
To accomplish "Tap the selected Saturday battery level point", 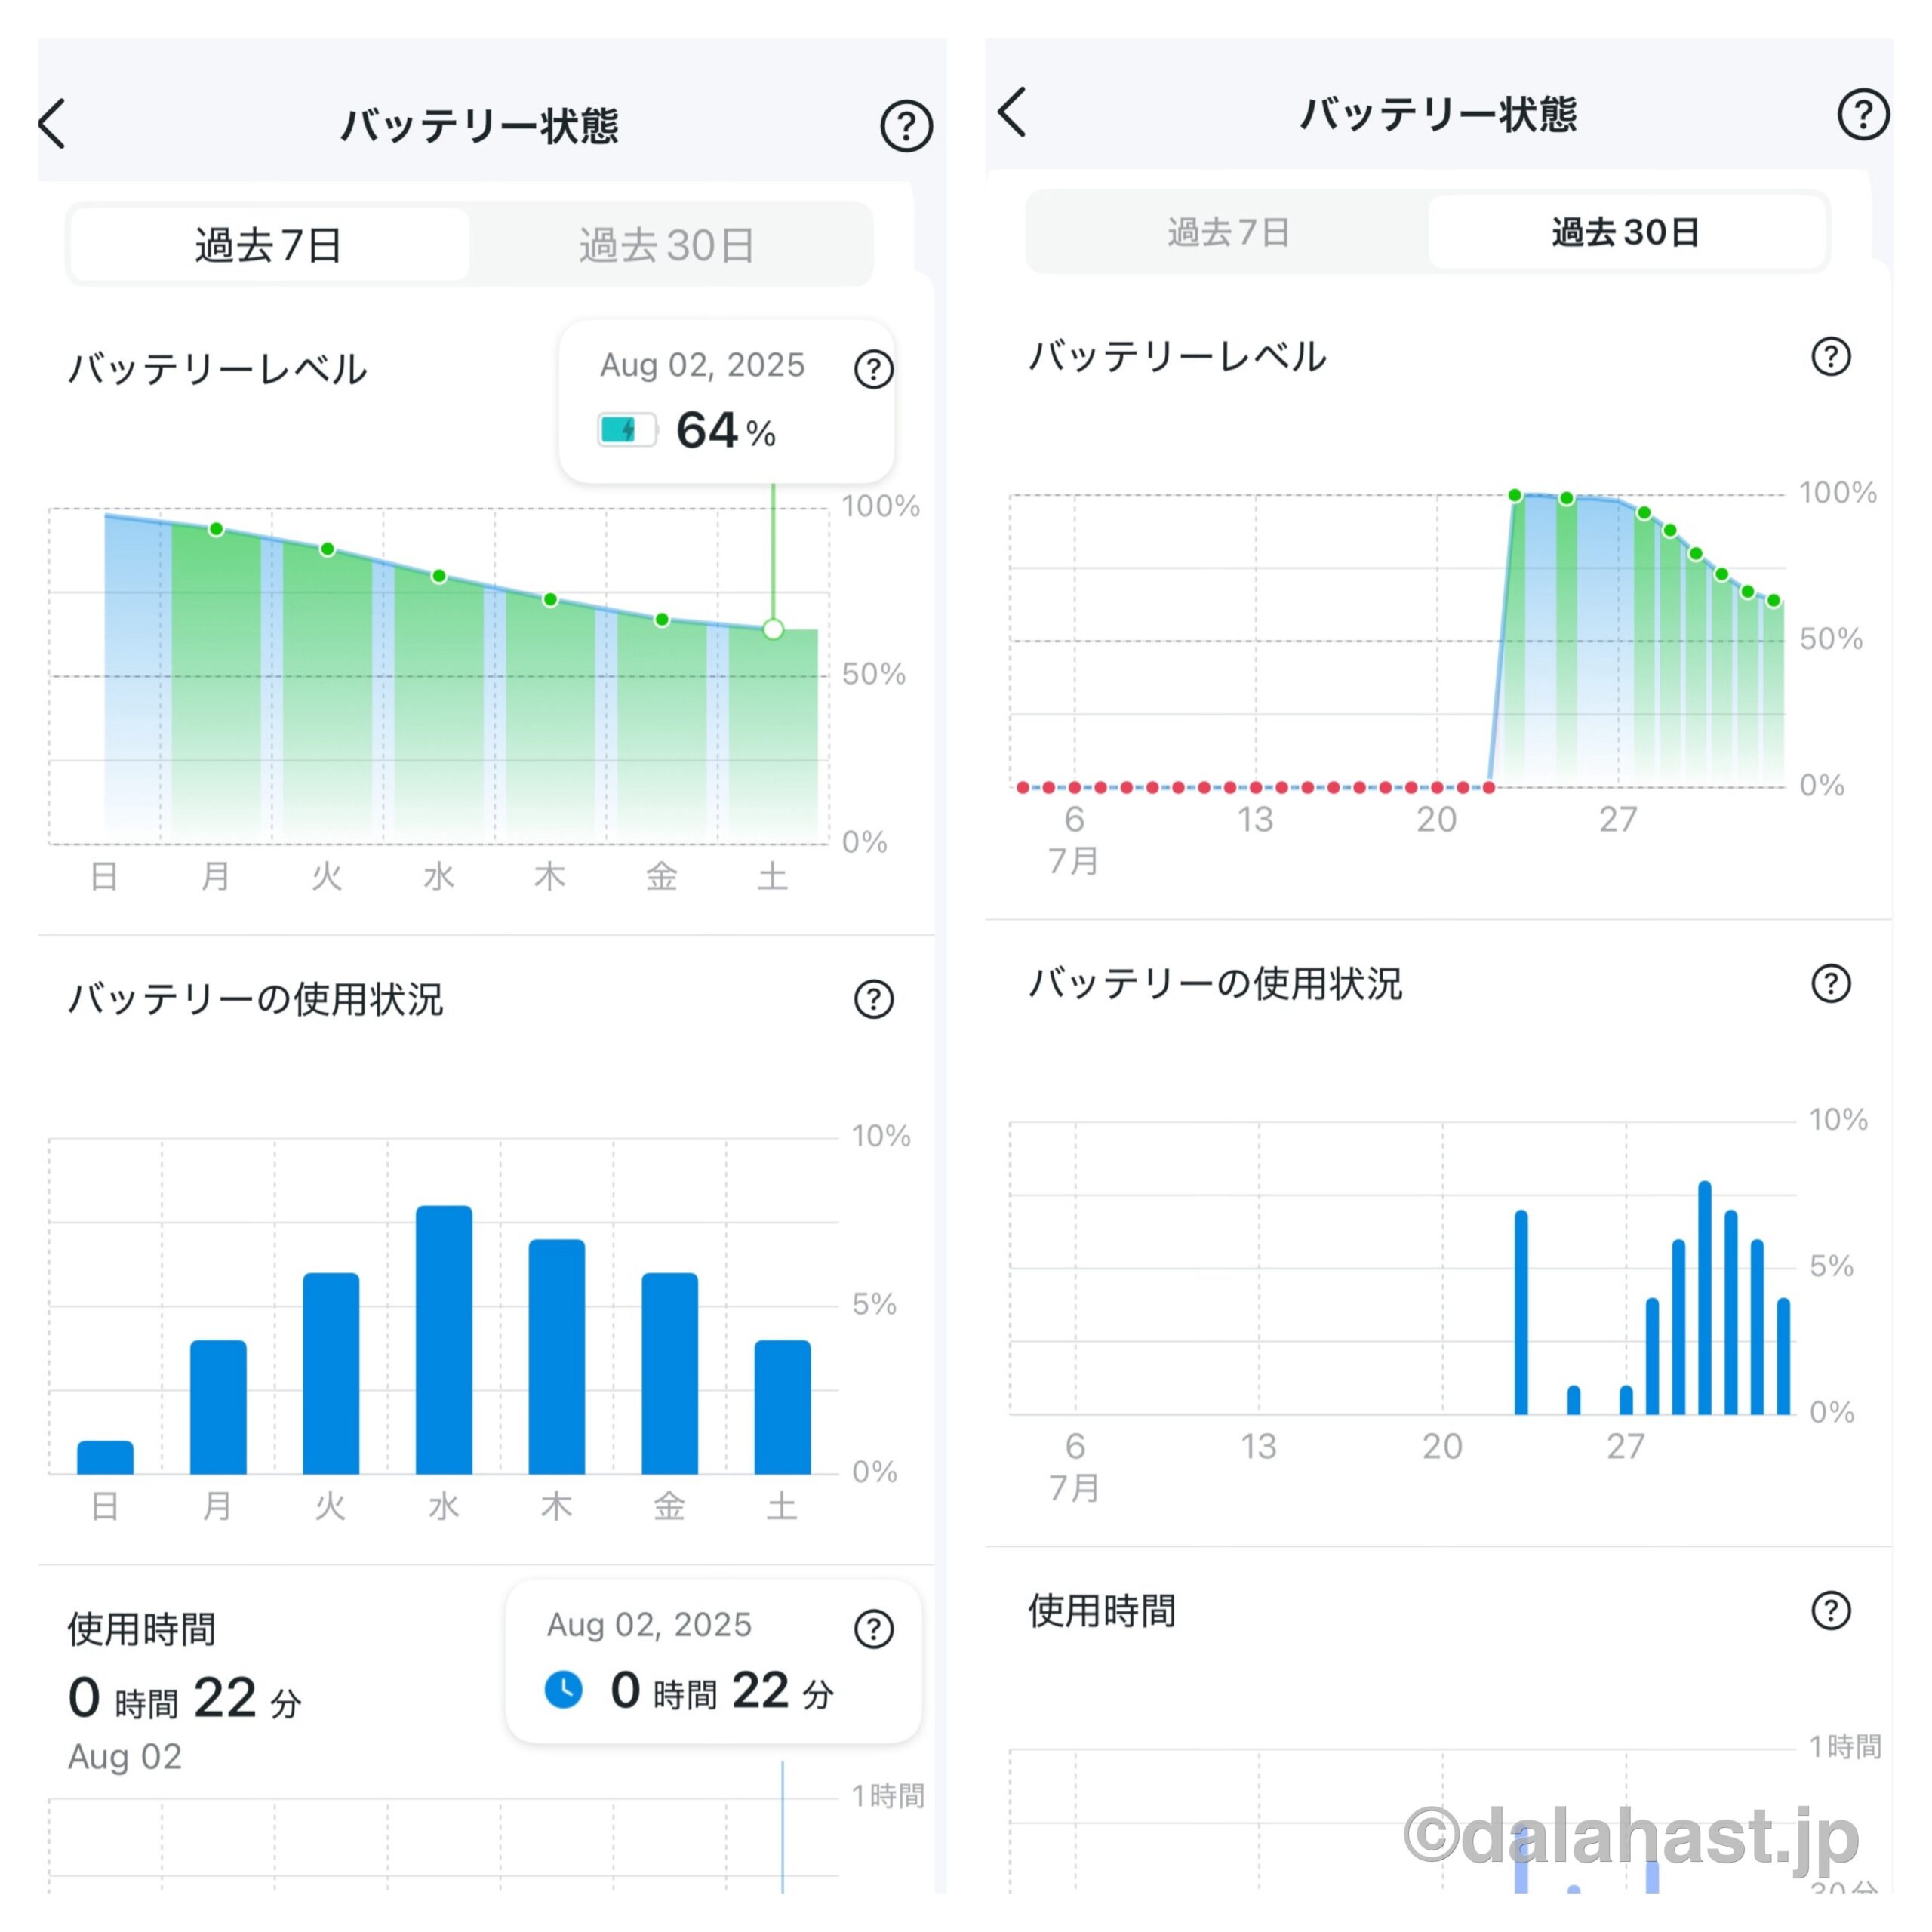I will point(773,629).
